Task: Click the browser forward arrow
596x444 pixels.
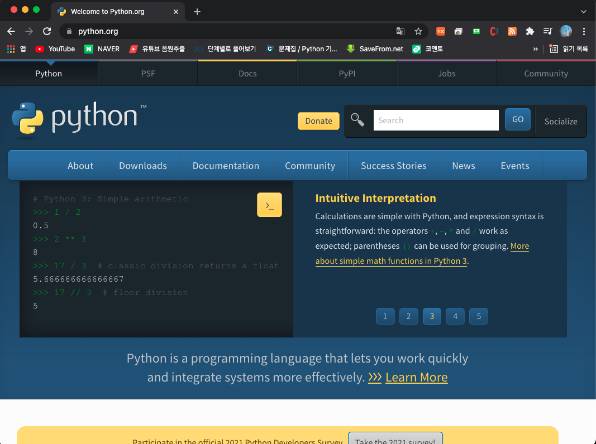Action: (x=29, y=31)
